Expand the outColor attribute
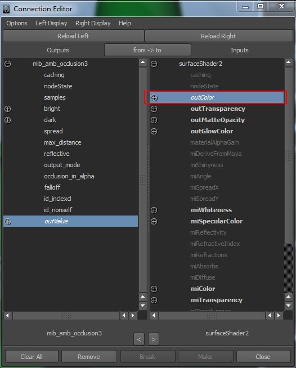296x368 pixels. point(154,98)
